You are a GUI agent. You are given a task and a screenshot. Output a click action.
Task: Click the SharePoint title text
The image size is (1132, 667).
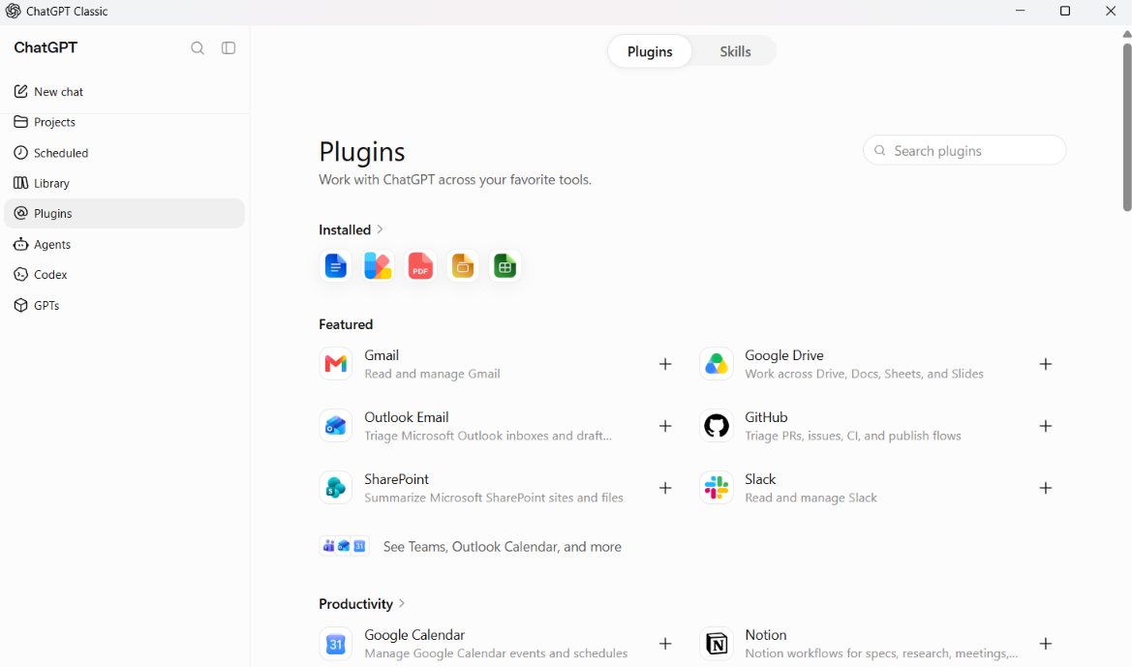(396, 479)
